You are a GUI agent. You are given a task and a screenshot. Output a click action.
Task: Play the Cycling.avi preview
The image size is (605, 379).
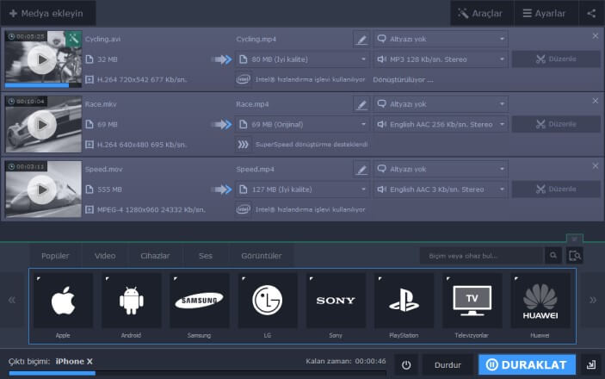(41, 59)
